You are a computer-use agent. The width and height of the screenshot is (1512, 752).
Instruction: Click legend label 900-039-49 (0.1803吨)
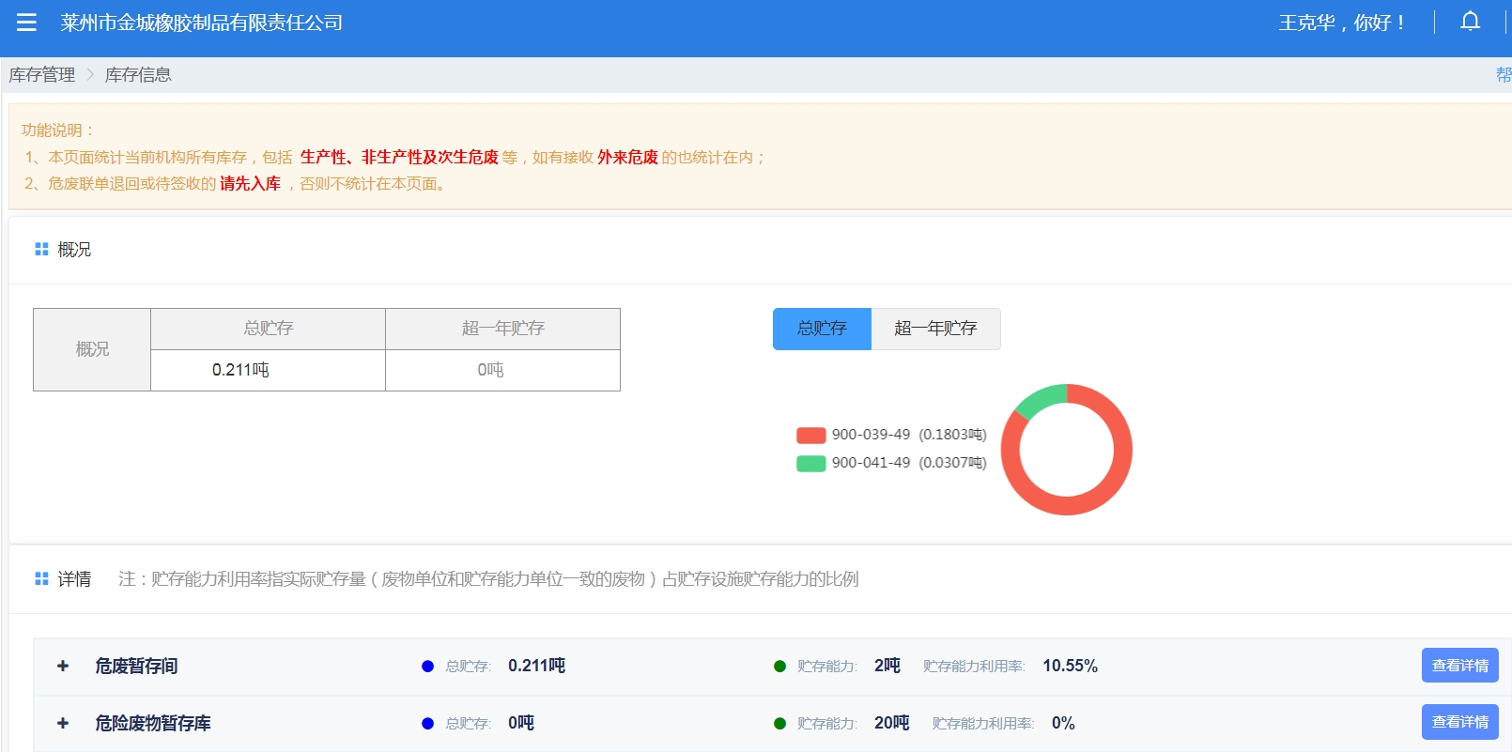909,435
